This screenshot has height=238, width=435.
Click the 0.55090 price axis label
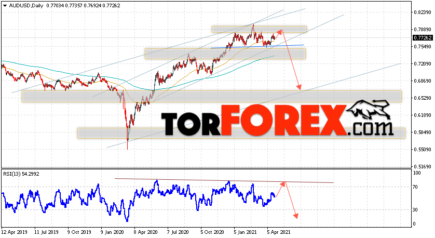point(423,150)
